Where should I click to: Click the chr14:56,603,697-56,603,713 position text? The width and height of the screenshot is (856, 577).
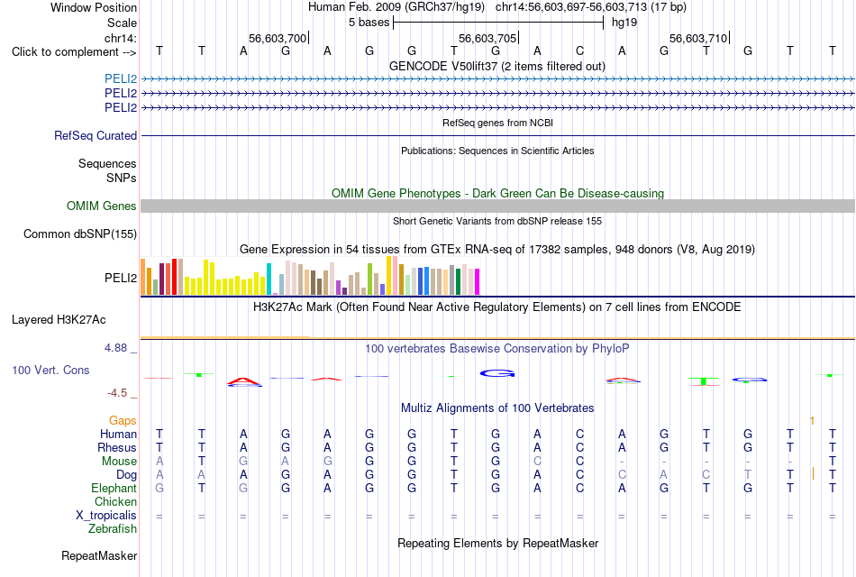[x=571, y=7]
